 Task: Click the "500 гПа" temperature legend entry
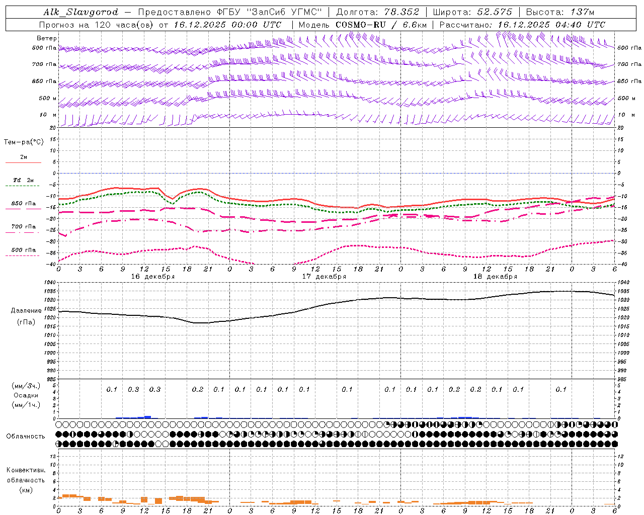coord(24,250)
